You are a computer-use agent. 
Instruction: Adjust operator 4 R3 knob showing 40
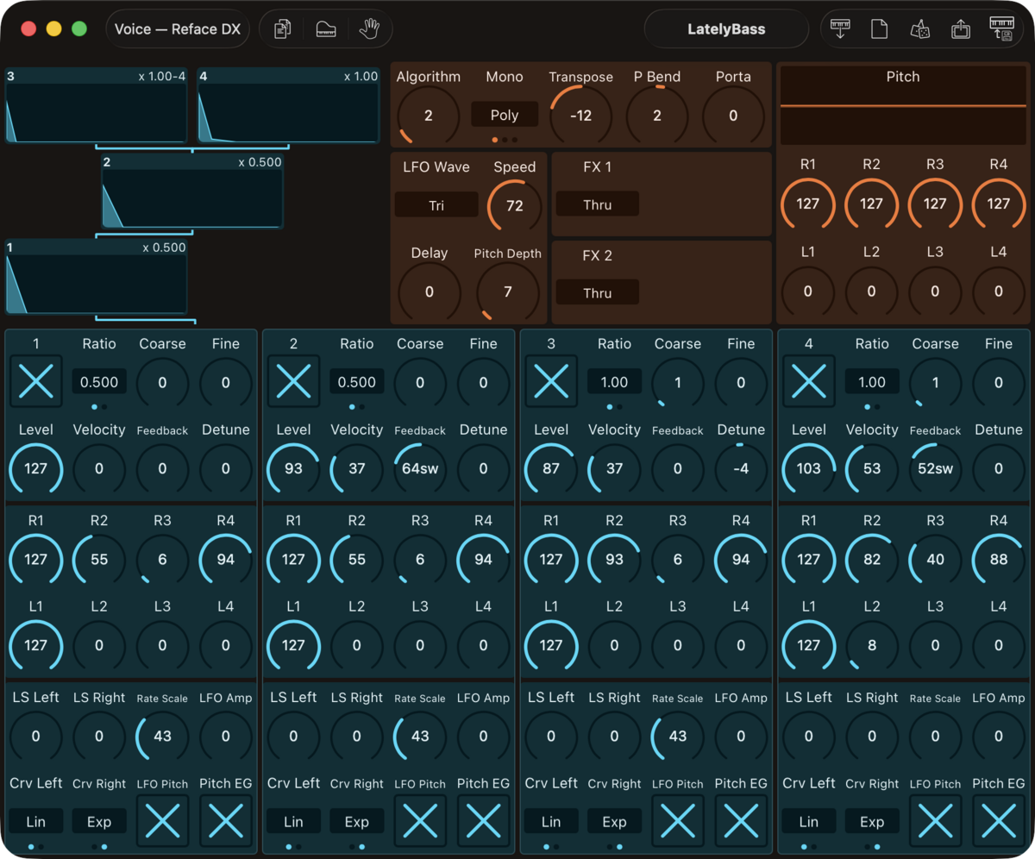click(x=935, y=559)
